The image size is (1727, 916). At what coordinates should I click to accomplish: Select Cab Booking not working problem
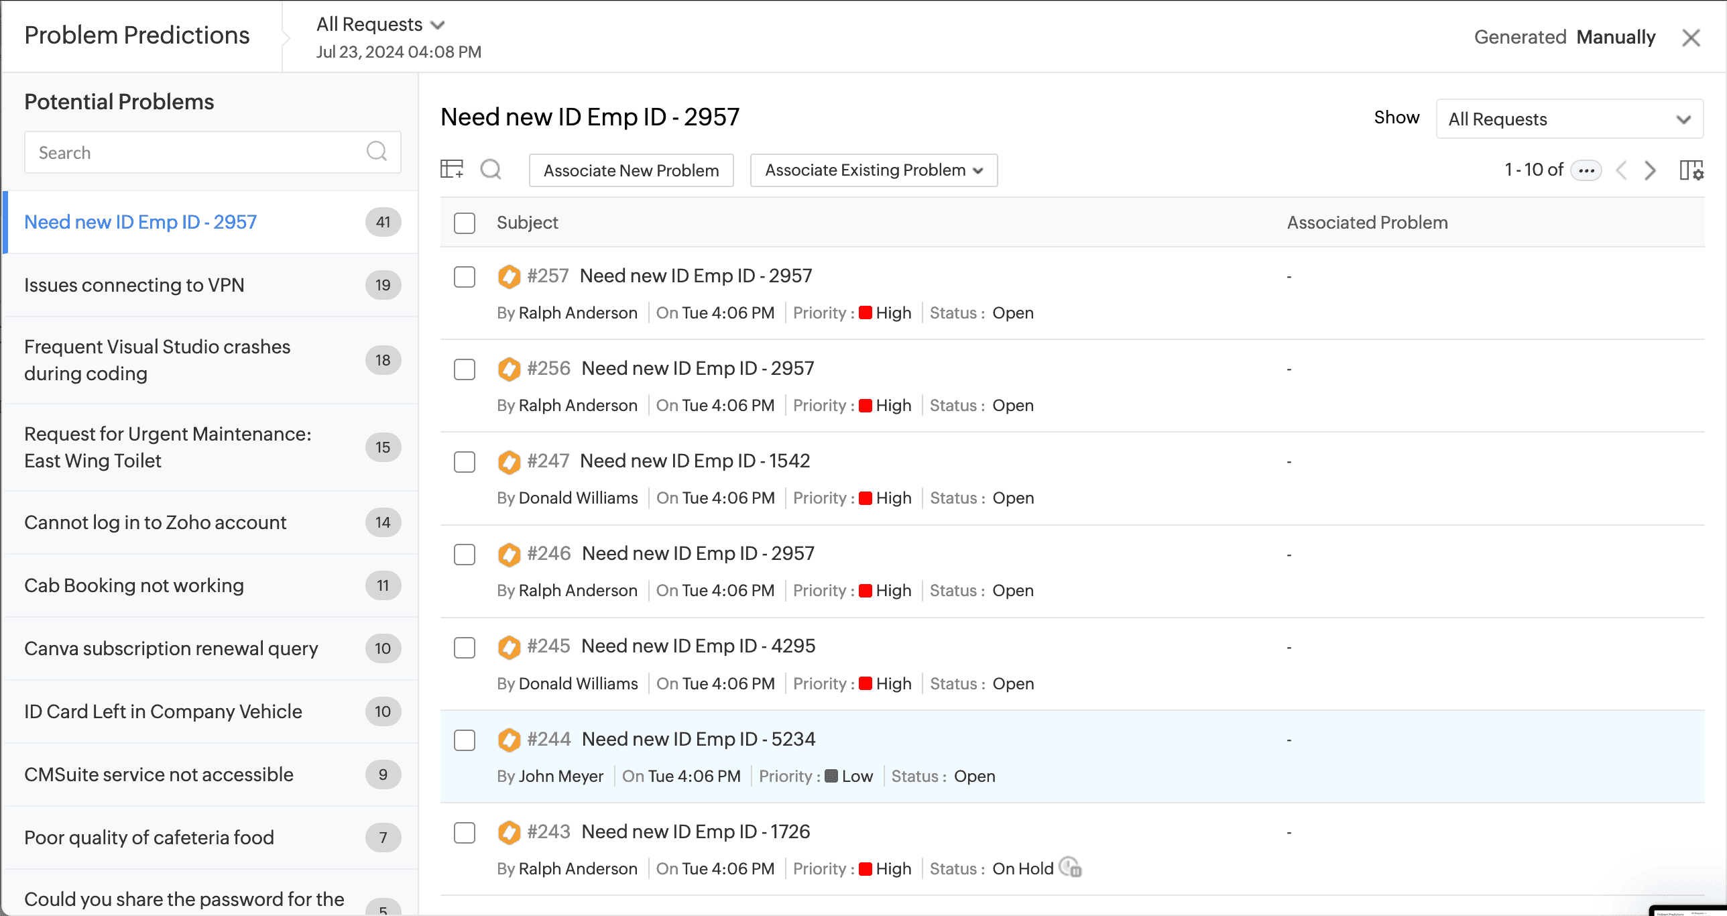[x=134, y=585]
